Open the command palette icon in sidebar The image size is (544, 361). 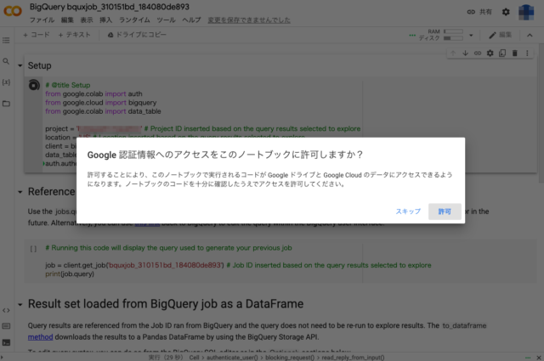pos(6,326)
